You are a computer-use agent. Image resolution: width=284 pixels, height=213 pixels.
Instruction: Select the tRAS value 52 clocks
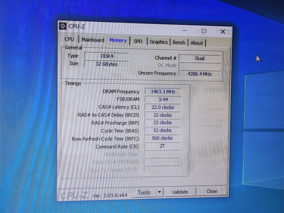[x=162, y=130]
